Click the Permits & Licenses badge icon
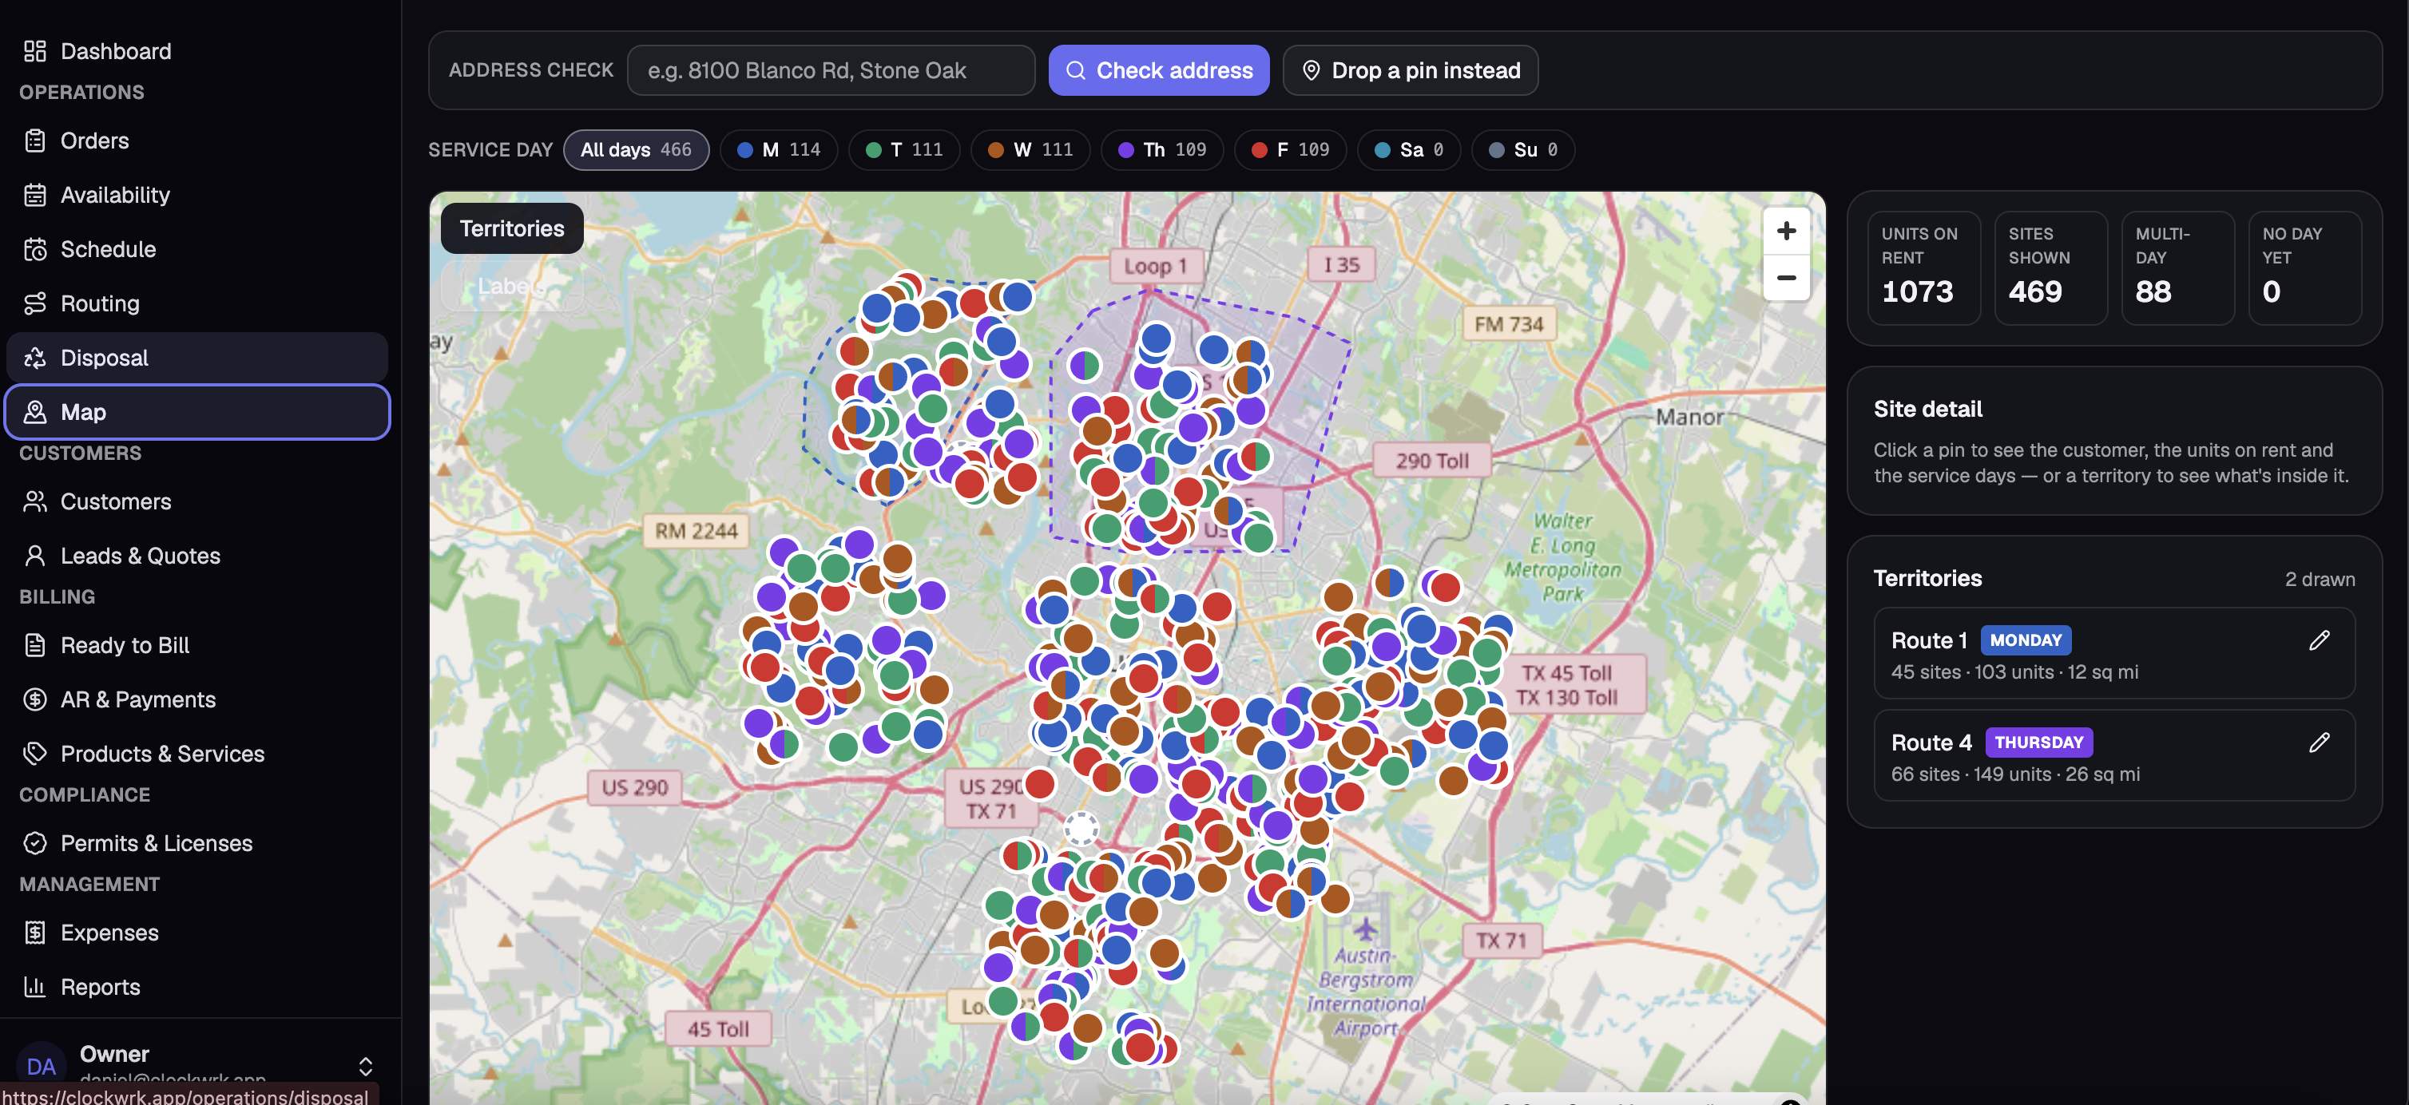2409x1105 pixels. click(34, 844)
